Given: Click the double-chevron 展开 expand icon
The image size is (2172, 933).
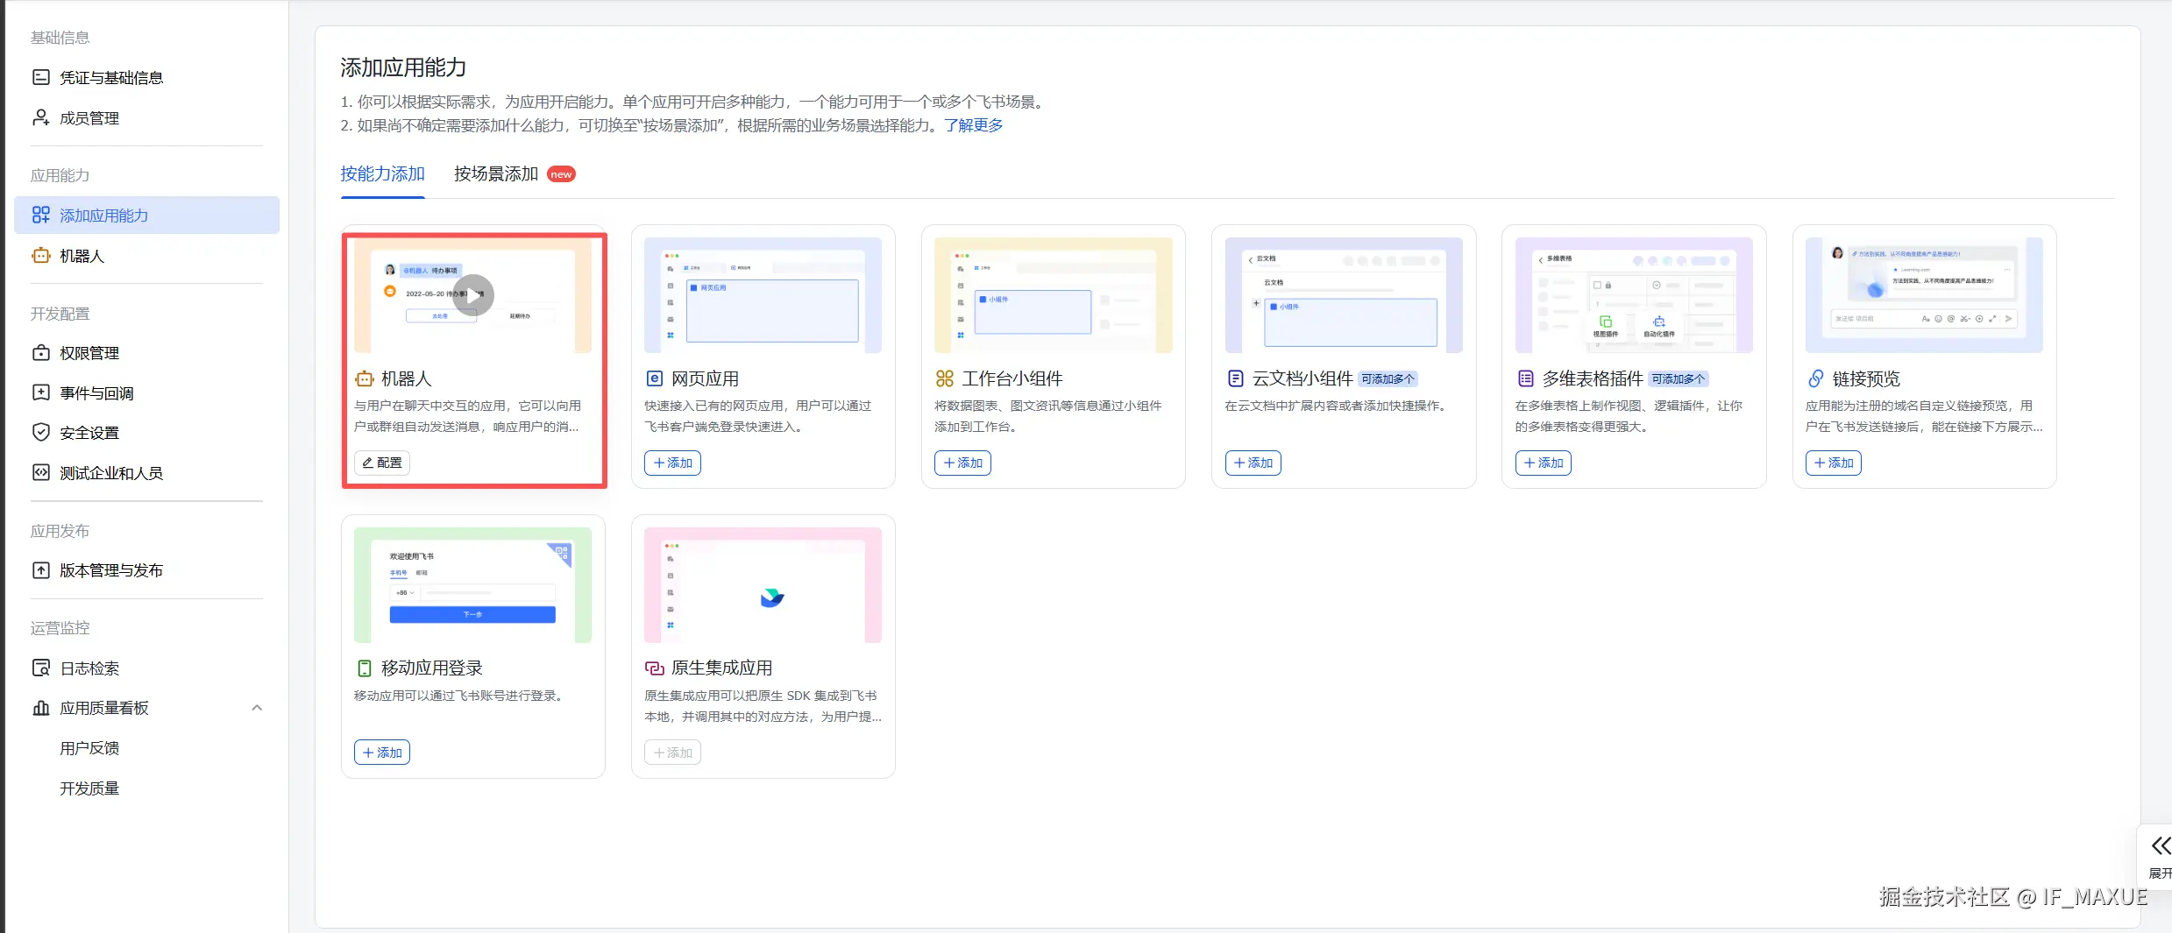Looking at the screenshot, I should coord(2161,845).
